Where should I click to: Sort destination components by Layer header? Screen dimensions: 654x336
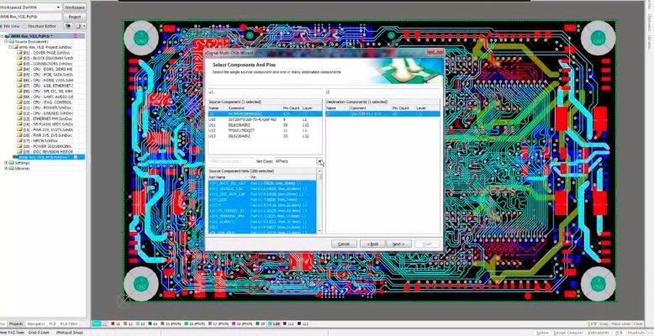pos(427,108)
